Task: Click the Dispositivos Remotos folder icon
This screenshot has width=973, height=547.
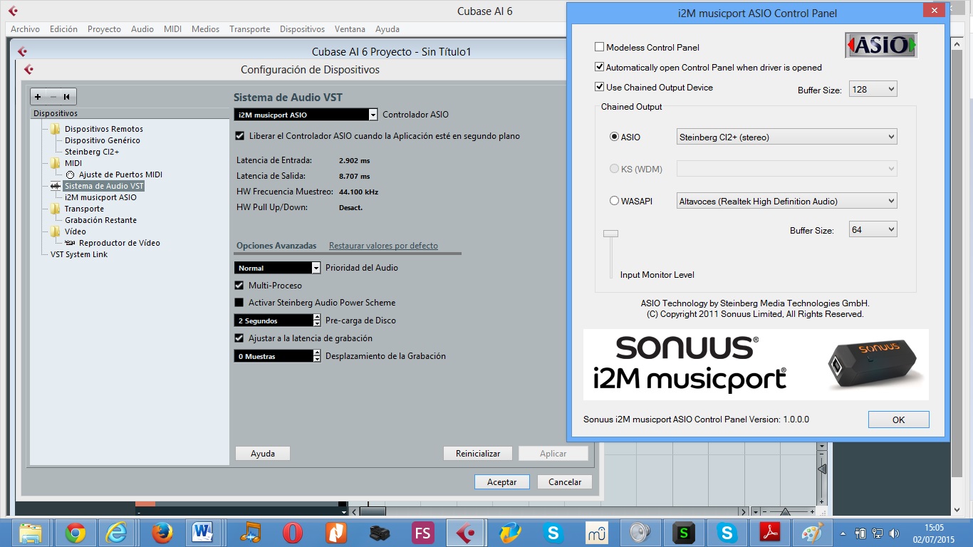Action: click(x=55, y=129)
